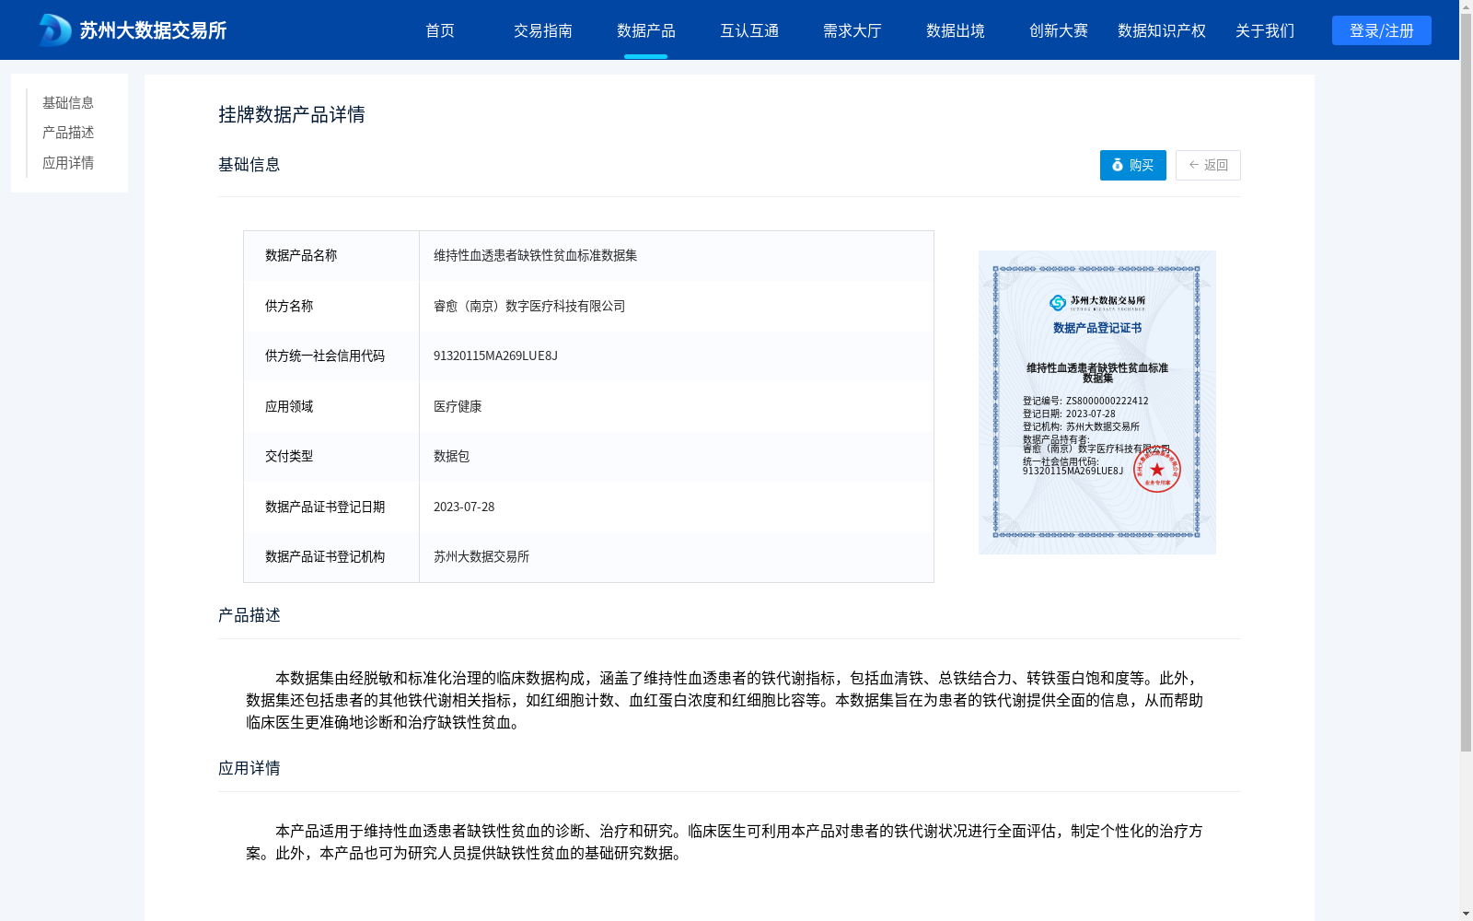Open the 首页 menu item

[x=440, y=30]
